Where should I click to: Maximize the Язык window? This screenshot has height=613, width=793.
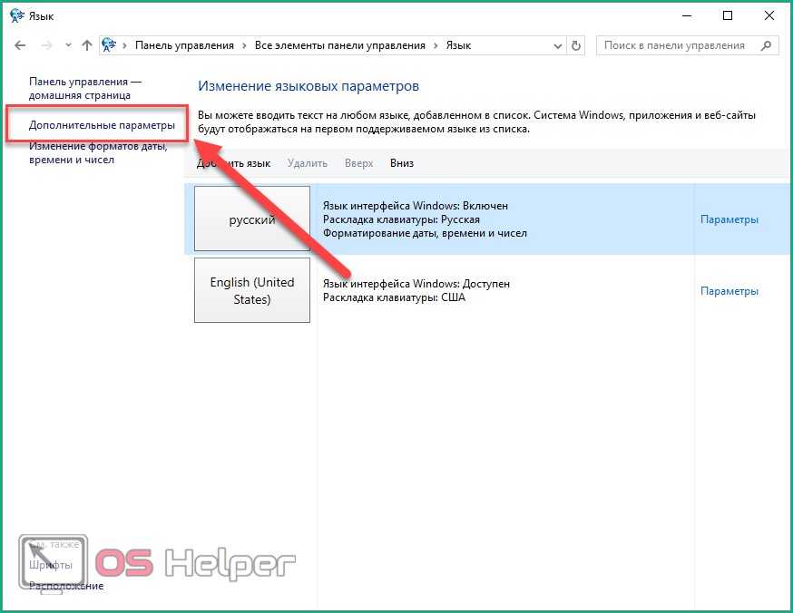pyautogui.click(x=728, y=15)
